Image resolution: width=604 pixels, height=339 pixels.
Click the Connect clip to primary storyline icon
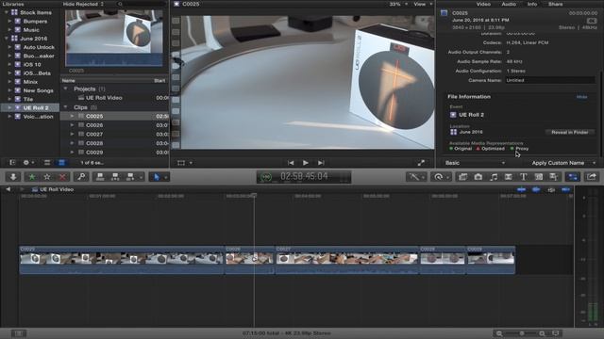100,177
